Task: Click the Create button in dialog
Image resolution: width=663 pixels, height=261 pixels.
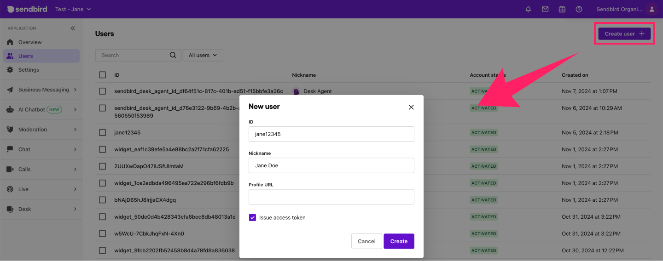Action: tap(399, 241)
